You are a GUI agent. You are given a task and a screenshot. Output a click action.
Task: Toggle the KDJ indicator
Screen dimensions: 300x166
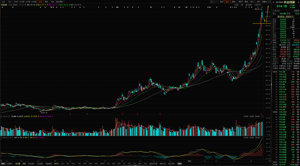[63, 164]
